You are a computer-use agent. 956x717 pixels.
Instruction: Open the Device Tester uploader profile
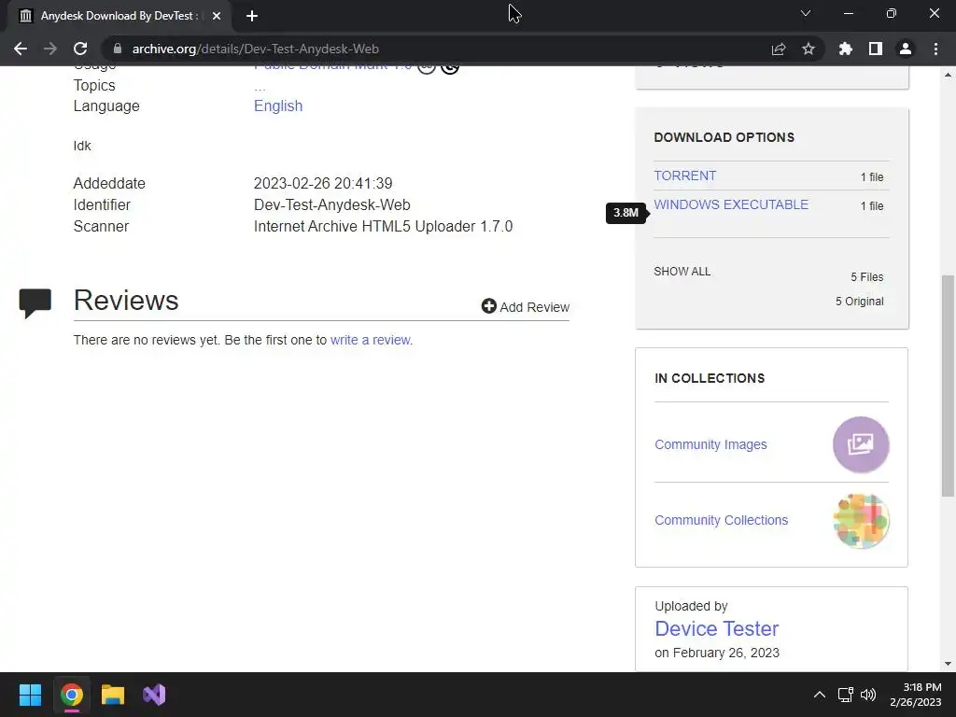click(716, 628)
